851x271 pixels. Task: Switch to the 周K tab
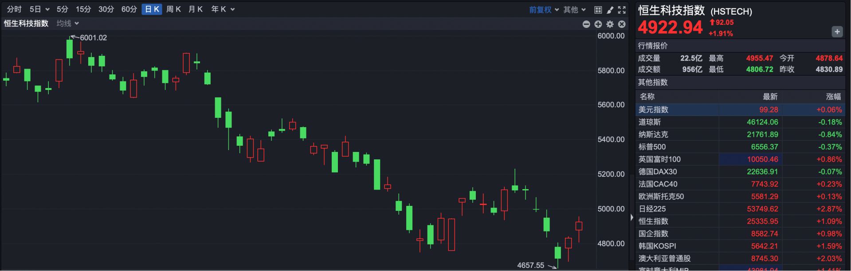[173, 9]
